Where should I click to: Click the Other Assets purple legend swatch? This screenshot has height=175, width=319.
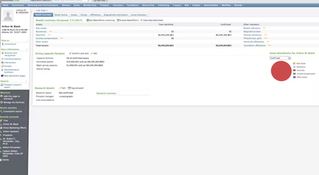tap(294, 77)
